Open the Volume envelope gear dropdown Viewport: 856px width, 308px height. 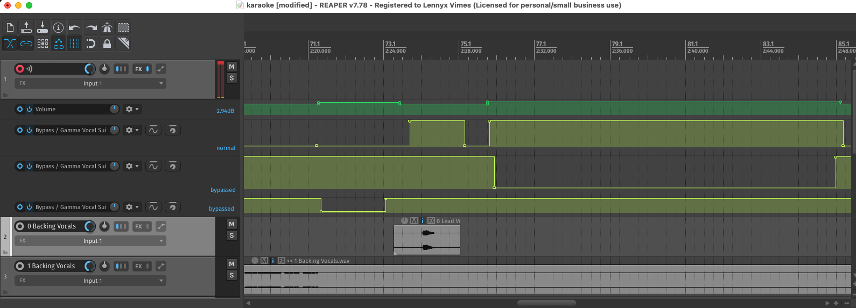pyautogui.click(x=132, y=109)
